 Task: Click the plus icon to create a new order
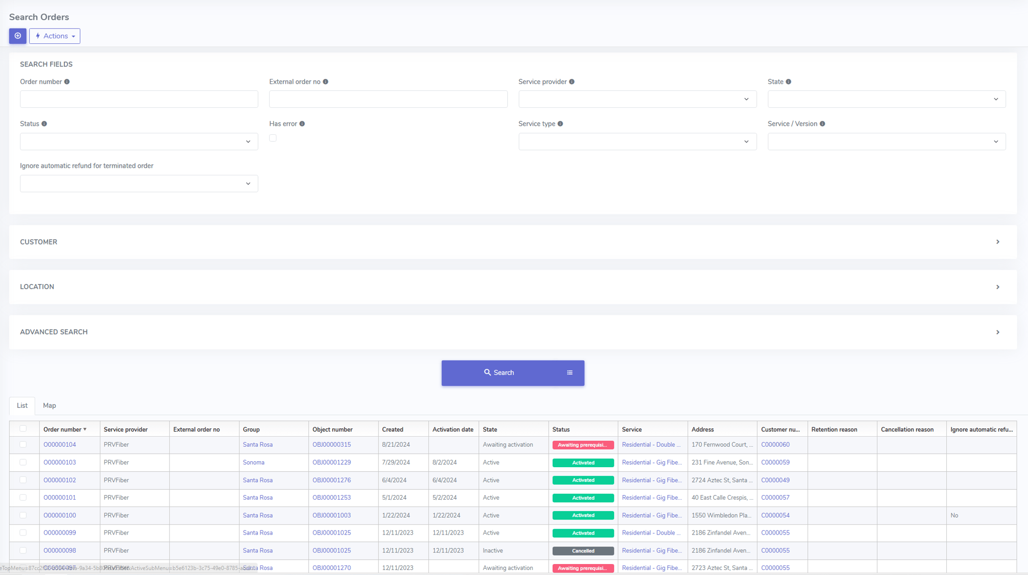(17, 36)
